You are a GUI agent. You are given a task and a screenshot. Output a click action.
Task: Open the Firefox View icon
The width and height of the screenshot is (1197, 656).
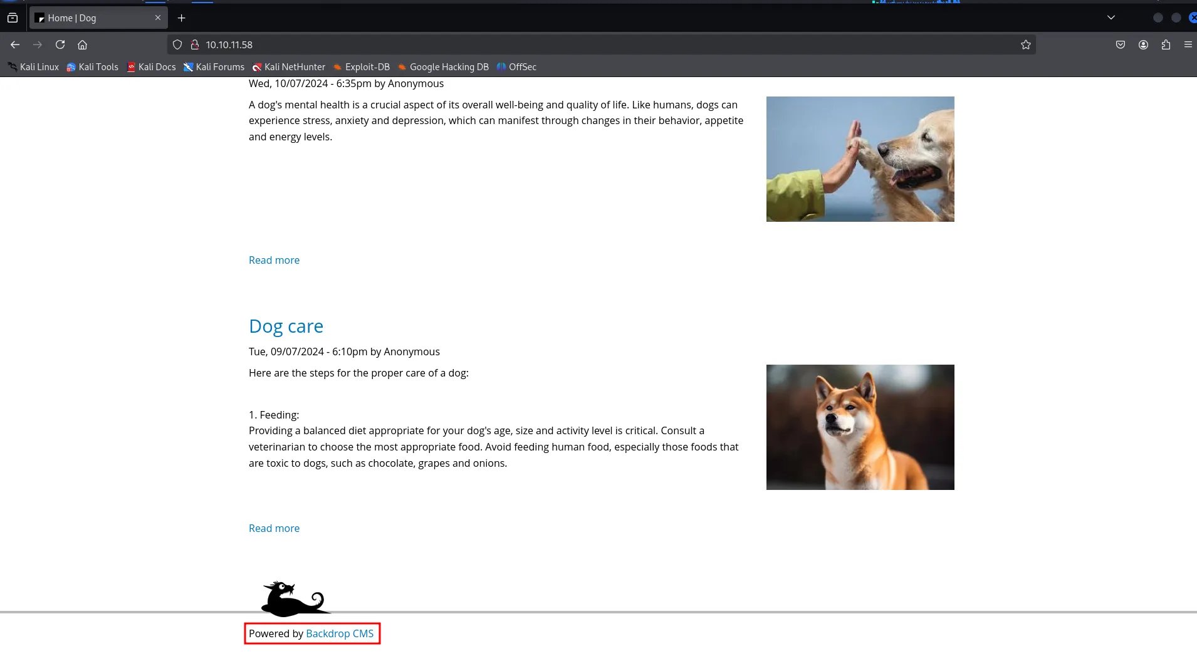pyautogui.click(x=13, y=18)
